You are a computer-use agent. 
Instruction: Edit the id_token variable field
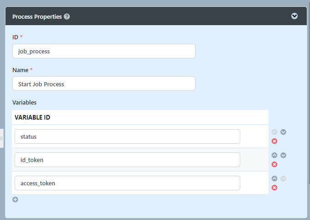click(127, 160)
